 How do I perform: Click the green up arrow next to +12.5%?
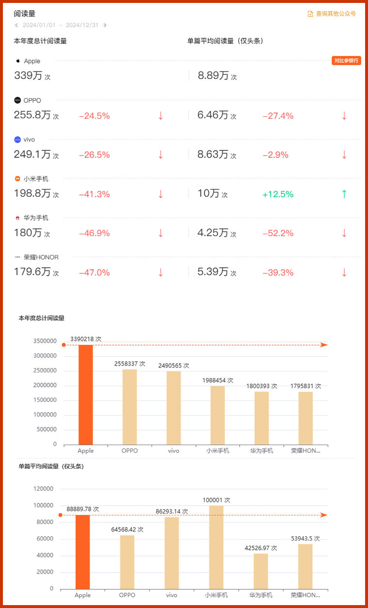tap(344, 194)
